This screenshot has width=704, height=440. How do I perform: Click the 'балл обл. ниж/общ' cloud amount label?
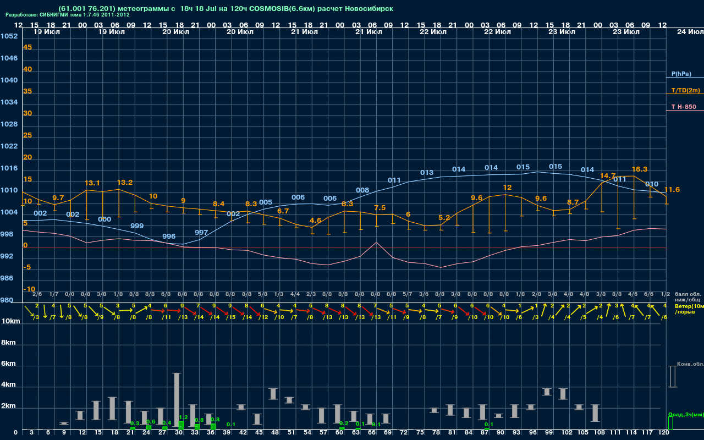pos(687,297)
